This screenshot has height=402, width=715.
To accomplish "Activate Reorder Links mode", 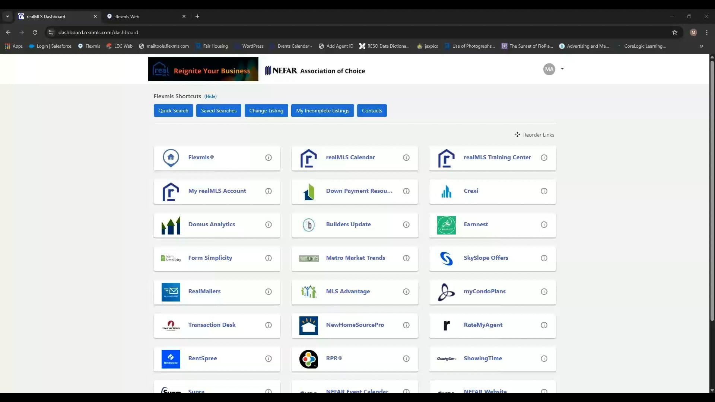I will coord(534,134).
